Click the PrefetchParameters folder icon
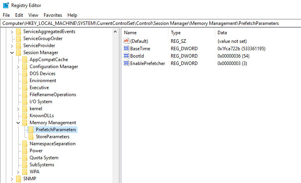The width and height of the screenshot is (301, 183). click(x=31, y=130)
